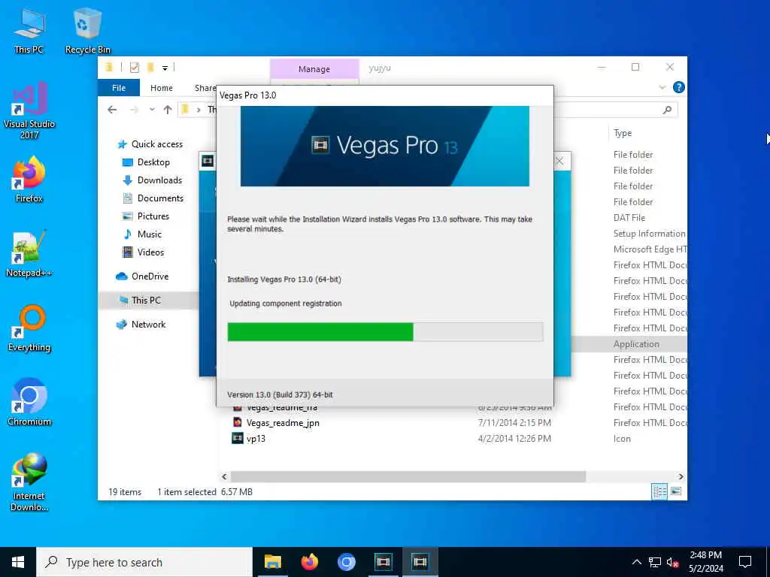Viewport: 770px width, 577px height.
Task: Select the Everything desktop shortcut
Action: (29, 328)
